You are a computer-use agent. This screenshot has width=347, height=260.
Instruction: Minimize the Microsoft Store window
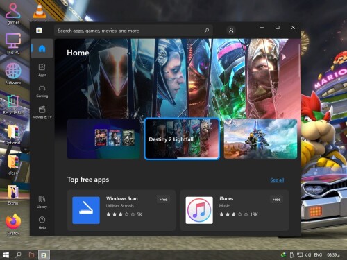262,27
